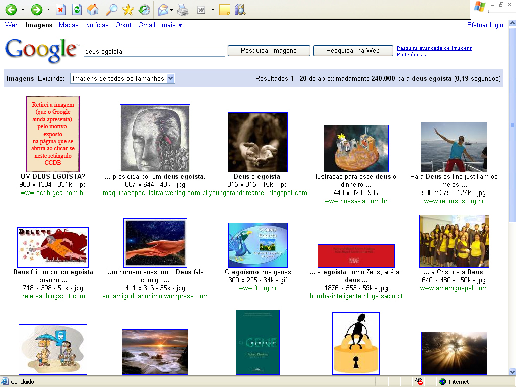Expand the Back button history dropdown arrow
516x387 pixels.
pyautogui.click(x=23, y=10)
